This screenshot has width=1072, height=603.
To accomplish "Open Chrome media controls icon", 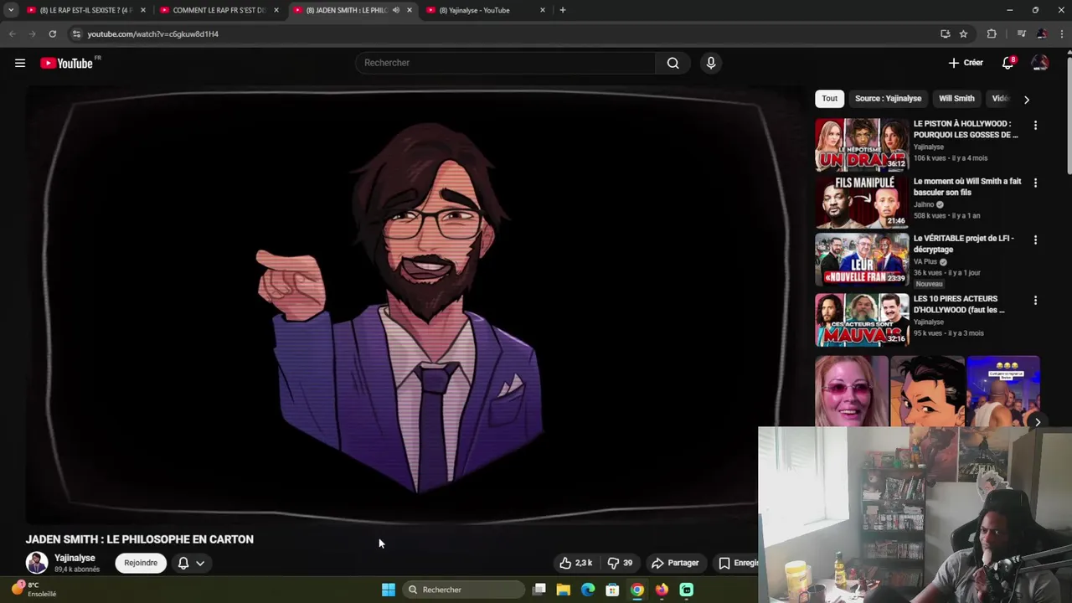I will (x=1021, y=33).
